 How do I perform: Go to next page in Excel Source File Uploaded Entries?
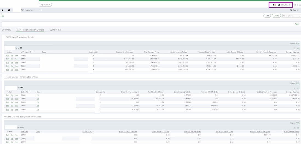click(x=295, y=88)
